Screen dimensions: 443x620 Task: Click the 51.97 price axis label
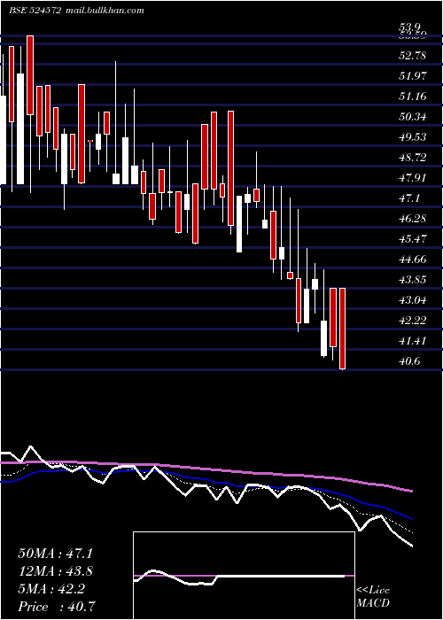[x=413, y=75]
